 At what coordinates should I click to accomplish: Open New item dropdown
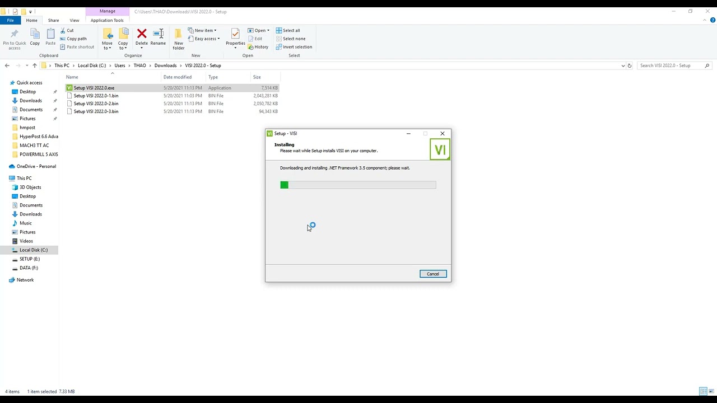point(203,31)
